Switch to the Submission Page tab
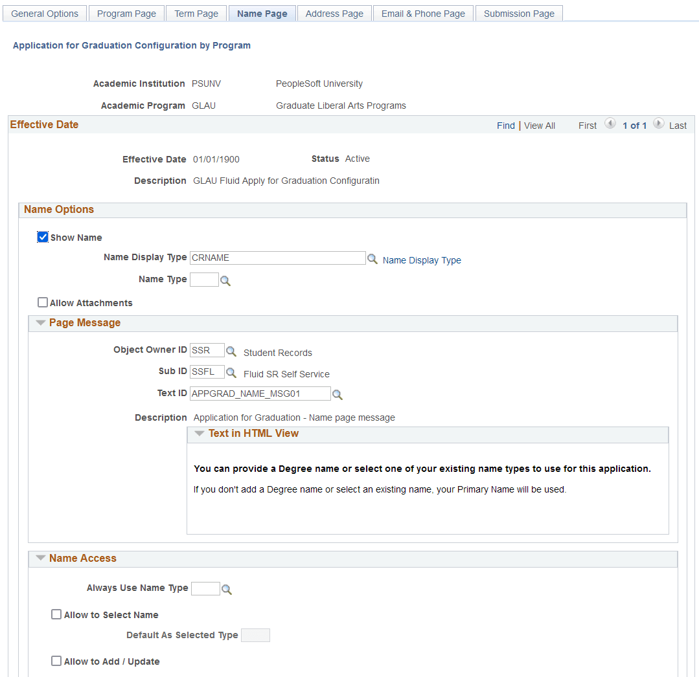The image size is (699, 677). (519, 14)
